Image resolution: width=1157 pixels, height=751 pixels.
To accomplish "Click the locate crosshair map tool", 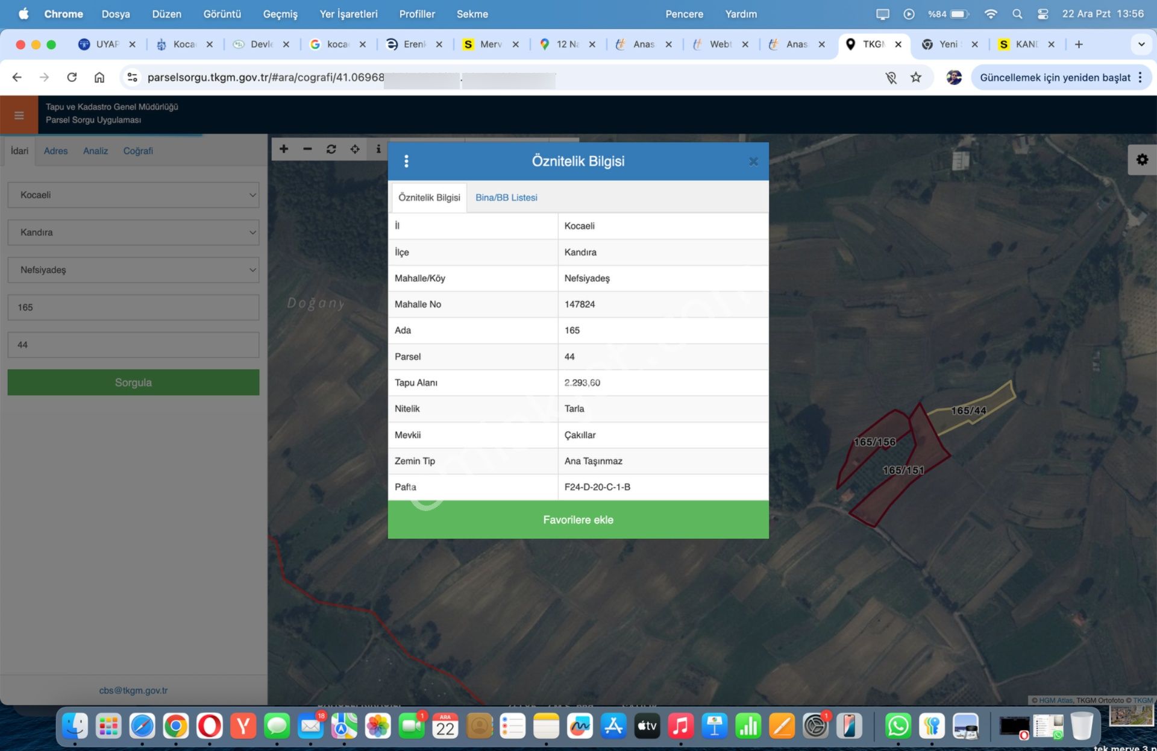I will point(355,149).
